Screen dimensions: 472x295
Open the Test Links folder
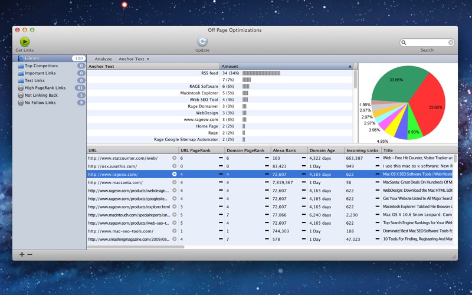(50, 80)
